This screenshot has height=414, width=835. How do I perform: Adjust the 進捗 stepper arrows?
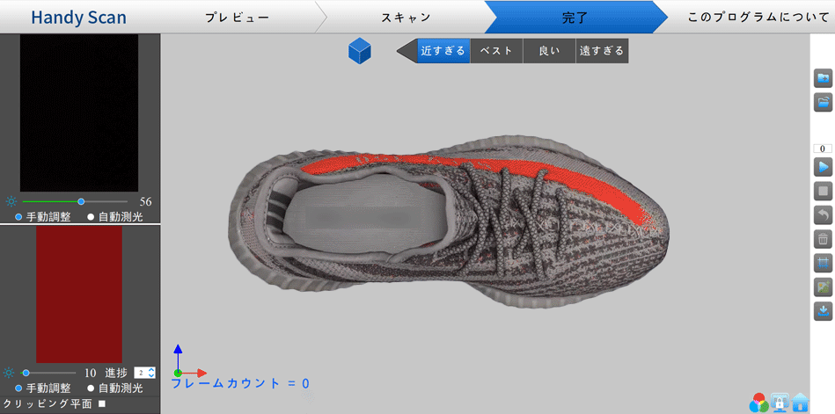coord(150,373)
